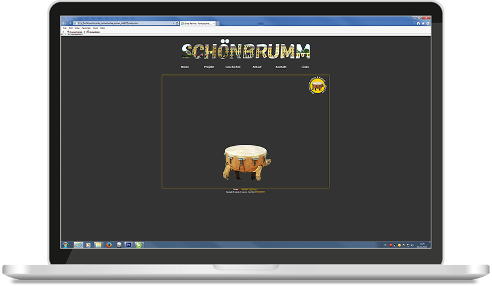This screenshot has width=492, height=286.
Task: Open the system clock in the tray
Action: click(422, 245)
